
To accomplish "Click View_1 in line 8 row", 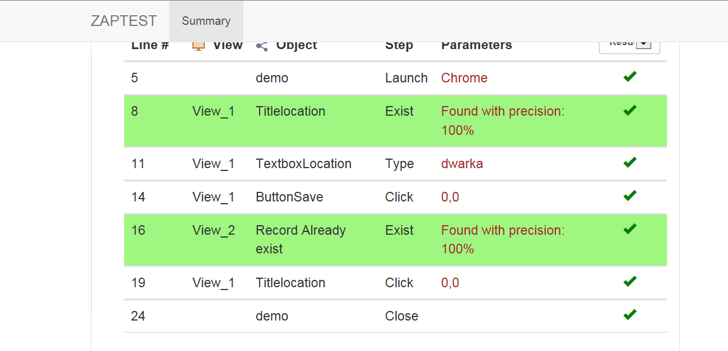I will (x=213, y=111).
